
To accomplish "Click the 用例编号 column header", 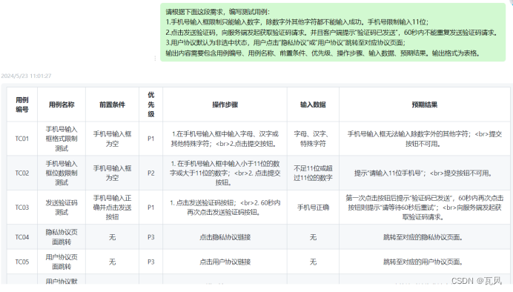I will [x=22, y=104].
